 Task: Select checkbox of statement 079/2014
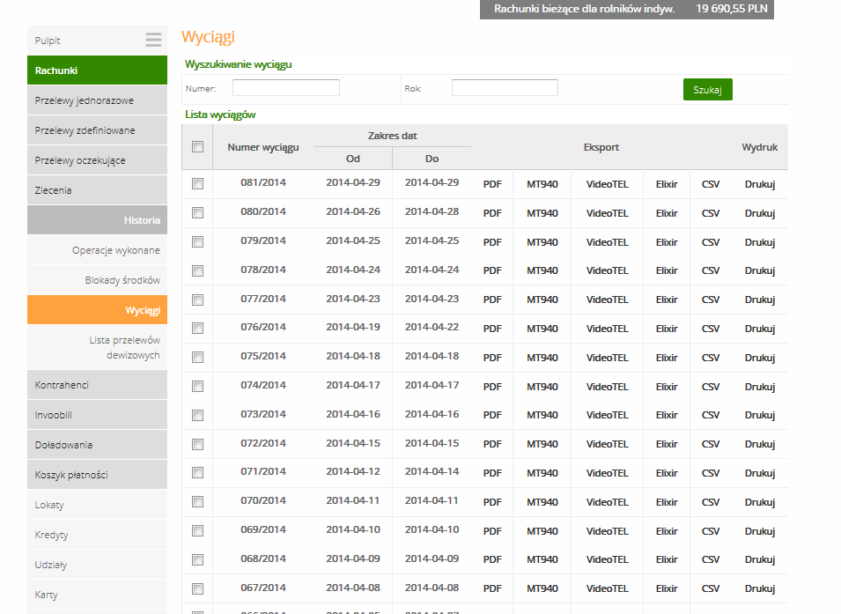click(x=198, y=242)
